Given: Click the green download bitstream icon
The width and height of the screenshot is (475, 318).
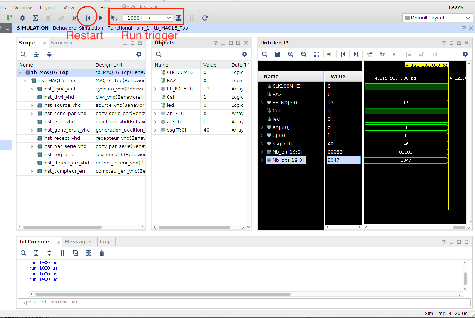Looking at the screenshot, I should (x=9, y=18).
